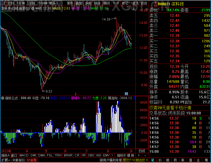Open the 指标公式 indicator dropdown circle

(2, 98)
